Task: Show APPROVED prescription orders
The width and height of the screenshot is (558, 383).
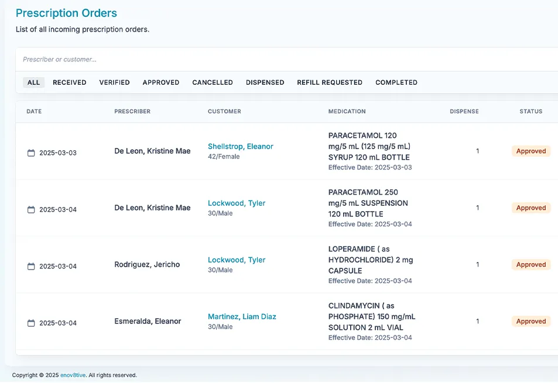Action: (x=160, y=82)
